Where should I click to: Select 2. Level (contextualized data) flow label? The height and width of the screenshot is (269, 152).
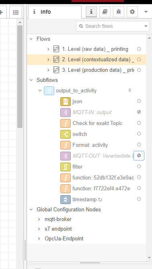point(98,60)
